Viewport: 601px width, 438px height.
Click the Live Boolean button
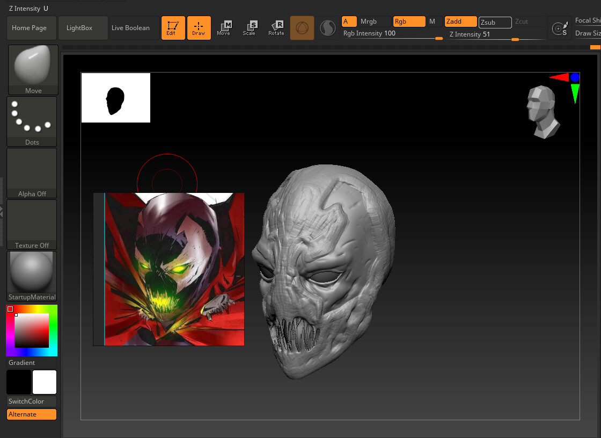tap(130, 27)
